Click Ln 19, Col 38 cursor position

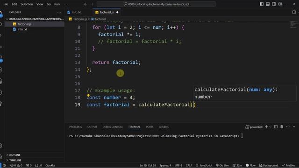point(148,165)
